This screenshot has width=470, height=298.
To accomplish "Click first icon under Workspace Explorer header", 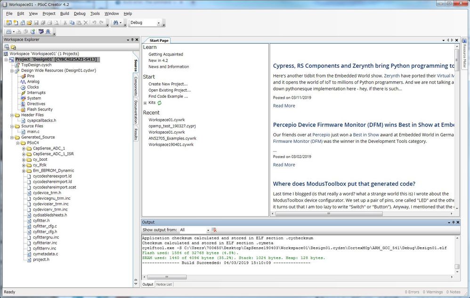I will point(7,47).
